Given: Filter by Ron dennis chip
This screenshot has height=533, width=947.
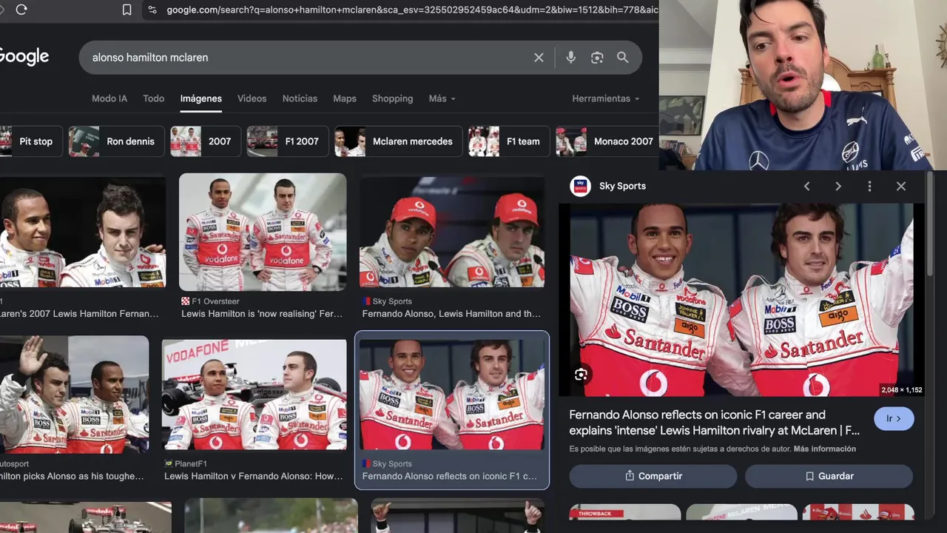Looking at the screenshot, I should coord(116,141).
